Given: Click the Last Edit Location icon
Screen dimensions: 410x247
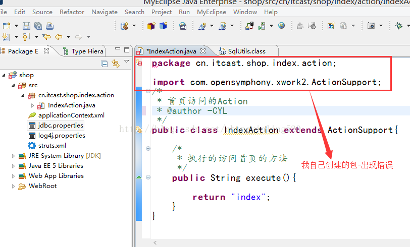Looking at the screenshot, I should [x=46, y=37].
